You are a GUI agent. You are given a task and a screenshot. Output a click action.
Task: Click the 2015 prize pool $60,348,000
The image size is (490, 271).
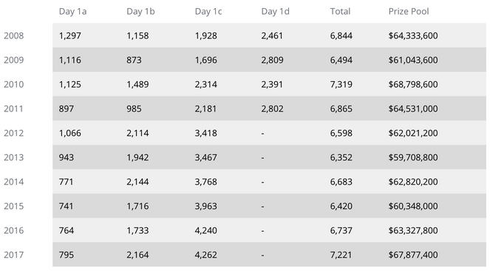(413, 206)
